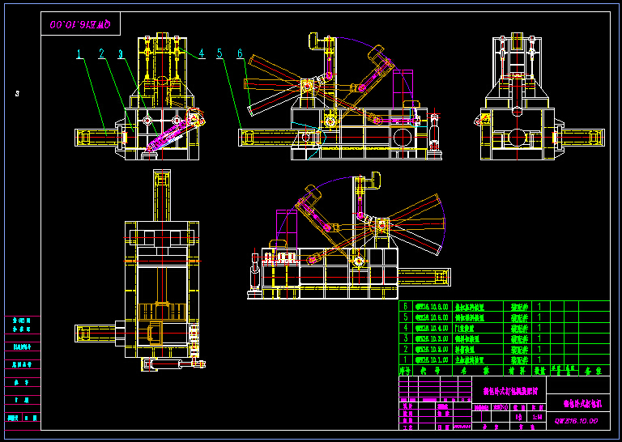Select the 10.2.00 code cell in row 2
This screenshot has width=622, height=442.
click(432, 349)
